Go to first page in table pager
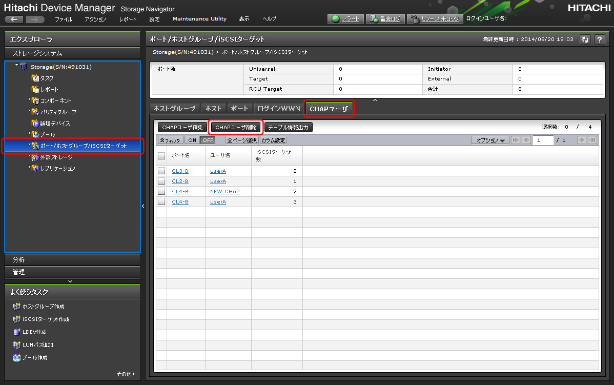The height and width of the screenshot is (385, 614). pyautogui.click(x=516, y=140)
